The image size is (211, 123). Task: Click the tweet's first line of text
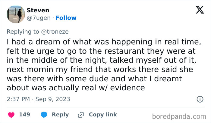point(101,41)
